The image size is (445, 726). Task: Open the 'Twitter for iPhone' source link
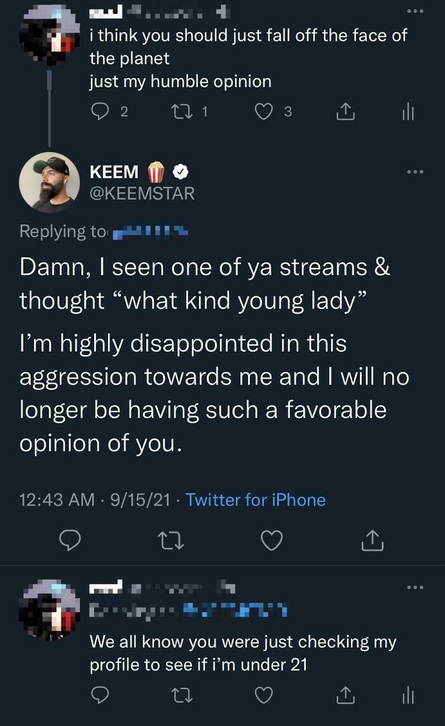click(x=257, y=501)
